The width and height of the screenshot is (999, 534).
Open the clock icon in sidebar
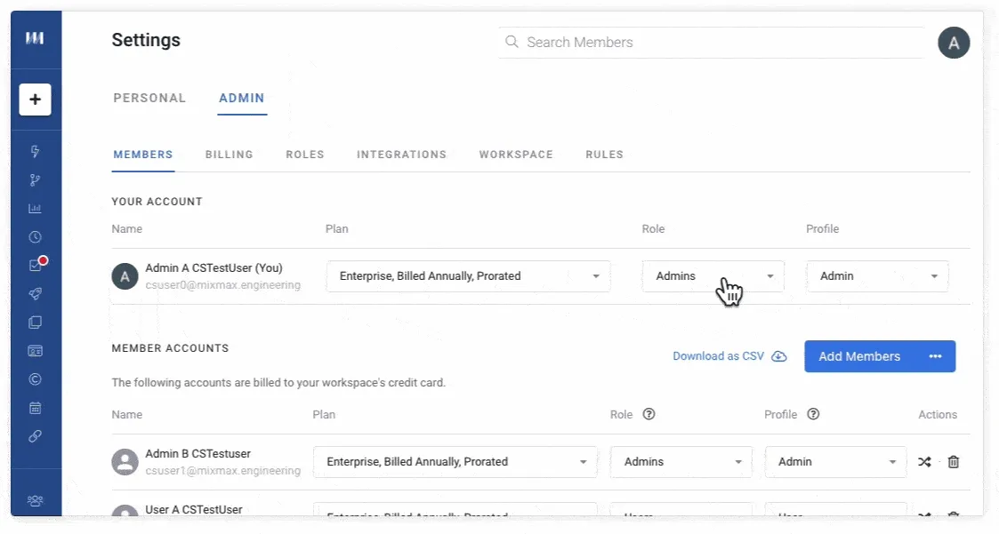(x=35, y=236)
